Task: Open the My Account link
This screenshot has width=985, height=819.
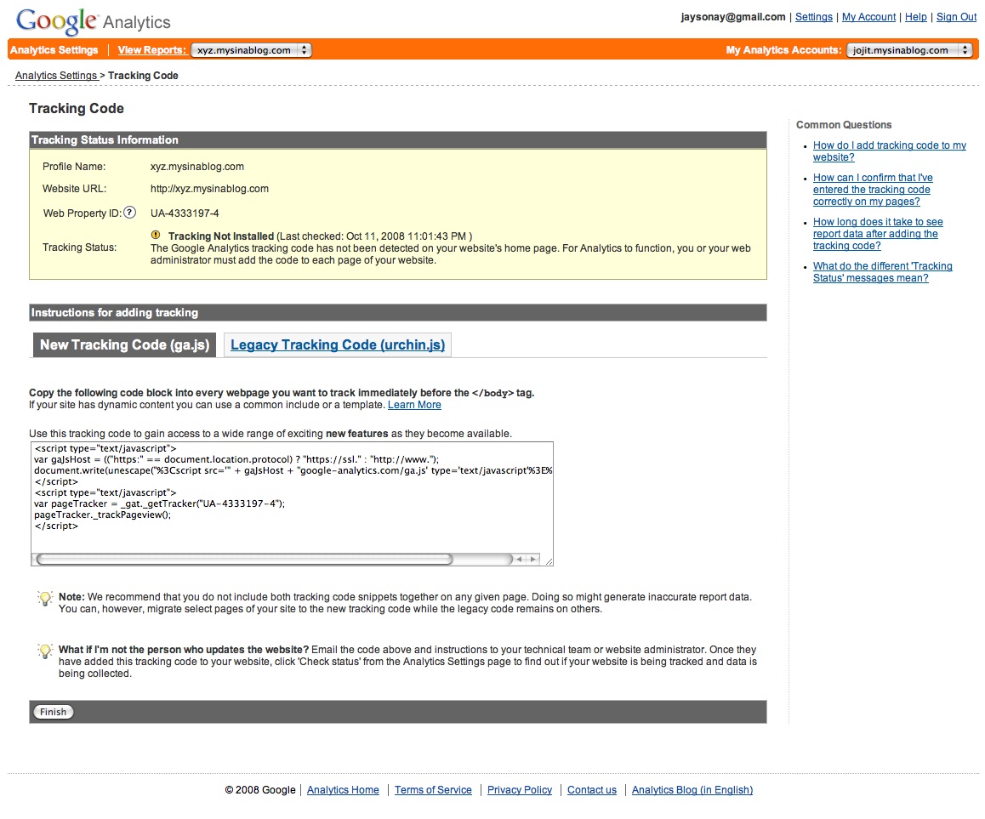Action: 868,17
